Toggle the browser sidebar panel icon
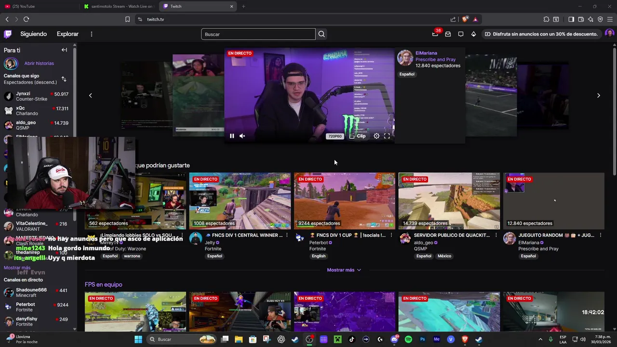617x347 pixels. coord(571,19)
